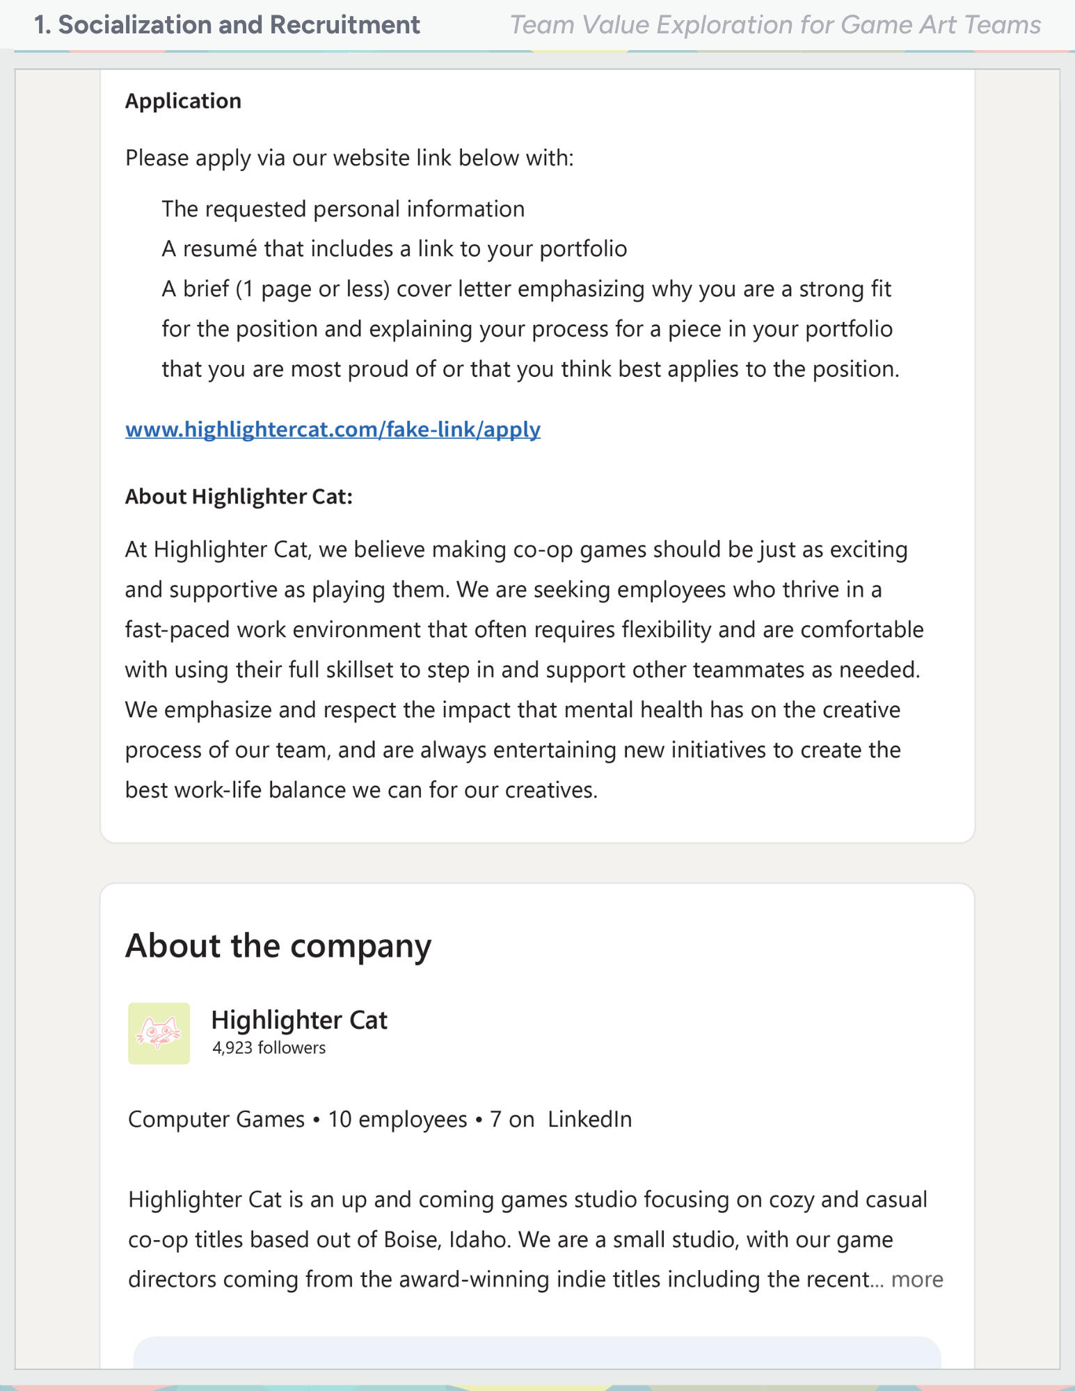The width and height of the screenshot is (1075, 1391).
Task: Click the "1. Socialization and Recruitment" header
Action: pos(227,24)
